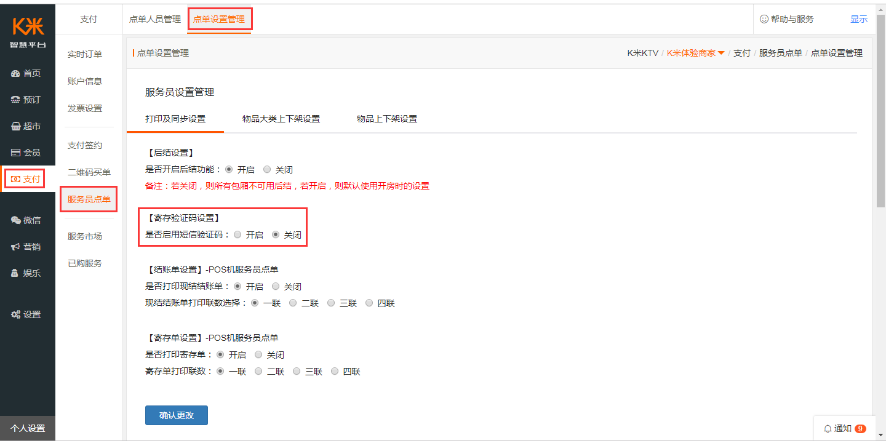Click the K米 智慧平台 logo

tap(28, 32)
